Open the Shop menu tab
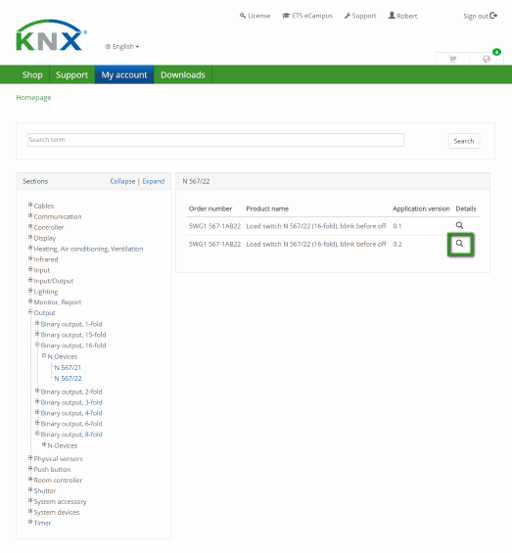 [x=32, y=74]
